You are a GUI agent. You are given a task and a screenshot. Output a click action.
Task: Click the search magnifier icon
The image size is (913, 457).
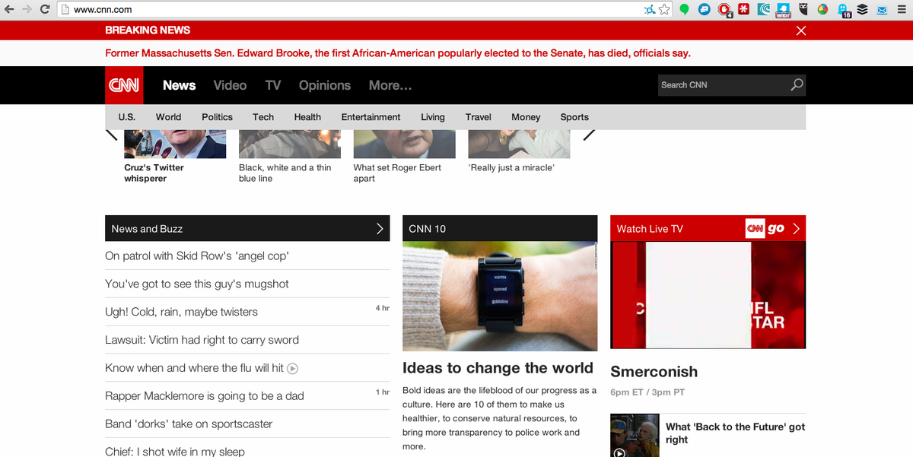click(797, 85)
